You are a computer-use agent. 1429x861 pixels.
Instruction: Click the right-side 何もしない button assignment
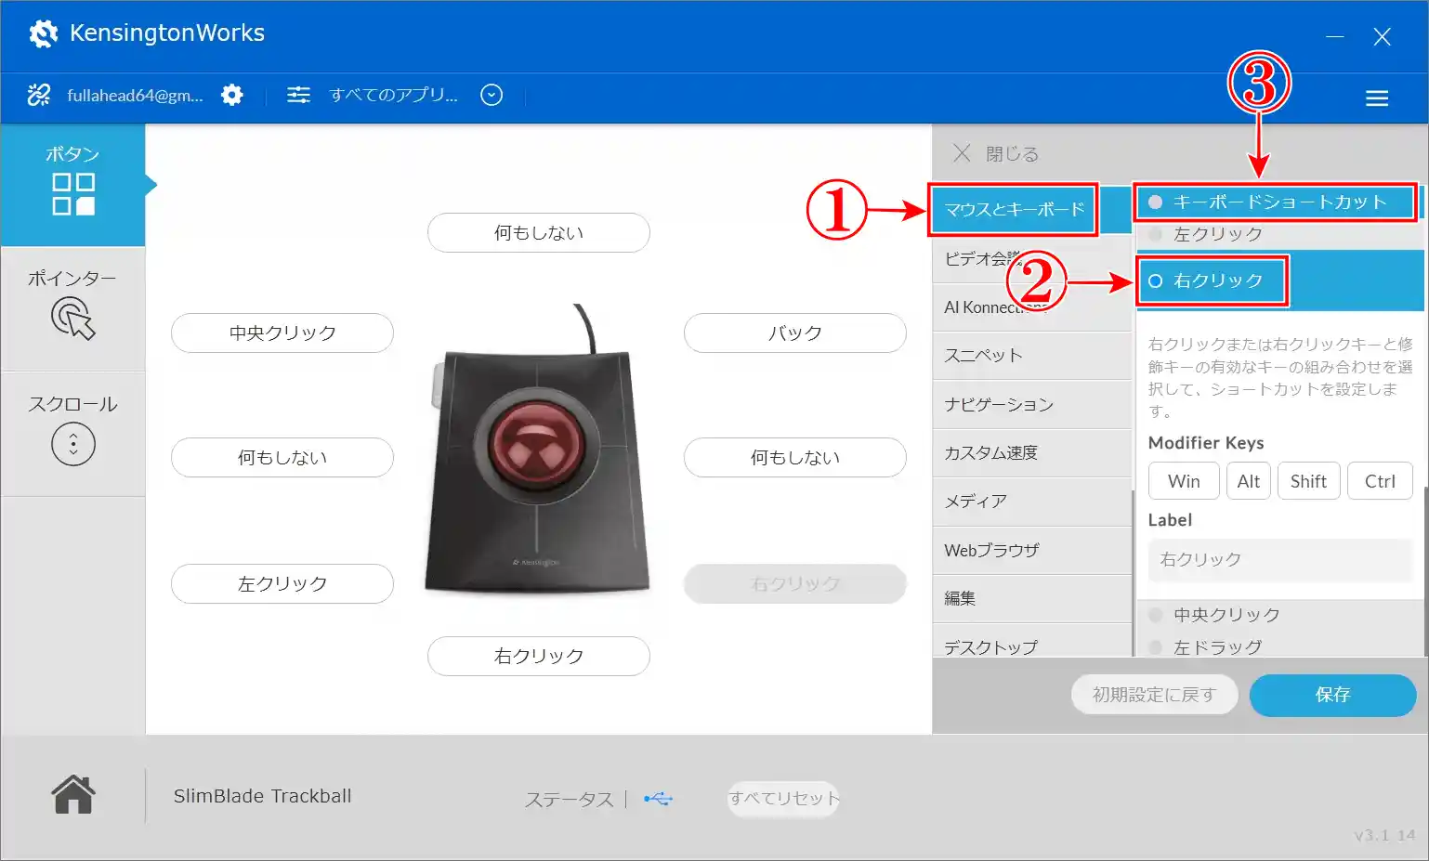(795, 457)
